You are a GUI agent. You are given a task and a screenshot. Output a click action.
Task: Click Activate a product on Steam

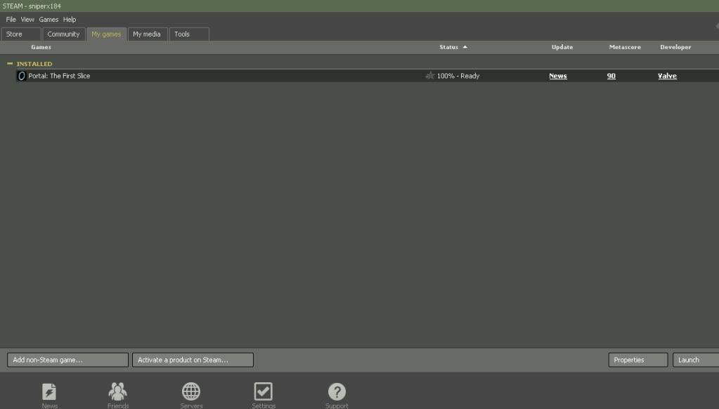[x=193, y=360]
